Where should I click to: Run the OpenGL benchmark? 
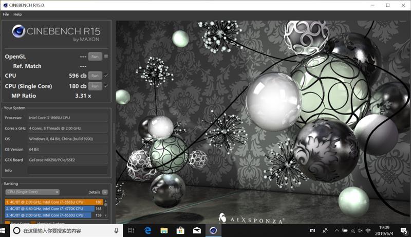(95, 57)
